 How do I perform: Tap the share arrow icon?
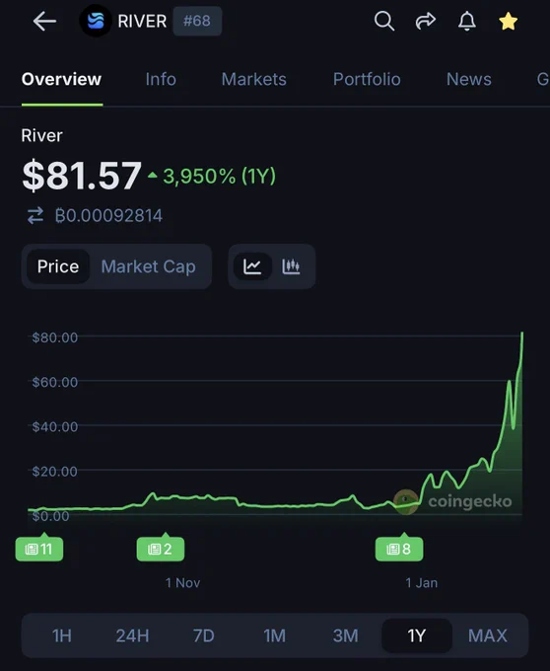(x=425, y=21)
